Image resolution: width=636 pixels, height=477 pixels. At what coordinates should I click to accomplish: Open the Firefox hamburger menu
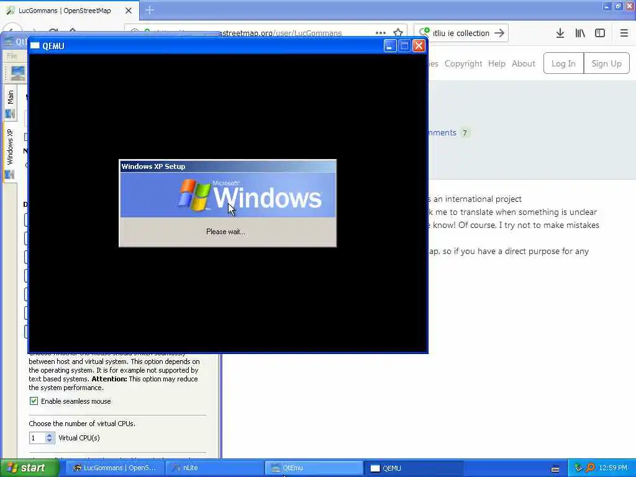coord(624,34)
